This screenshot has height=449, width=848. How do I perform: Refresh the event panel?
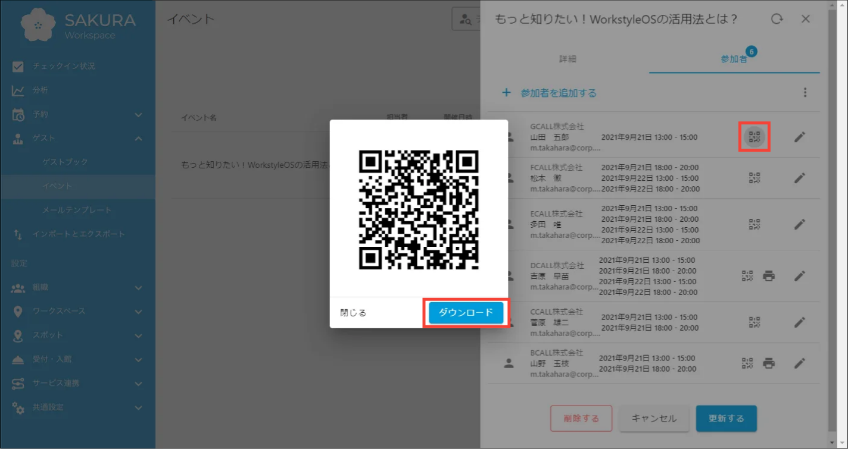tap(777, 19)
